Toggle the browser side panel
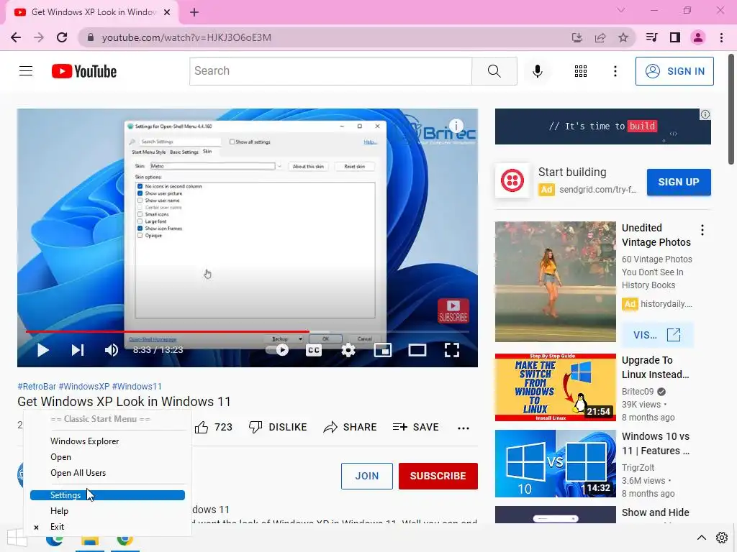Screen dimensions: 737x552 coord(675,37)
